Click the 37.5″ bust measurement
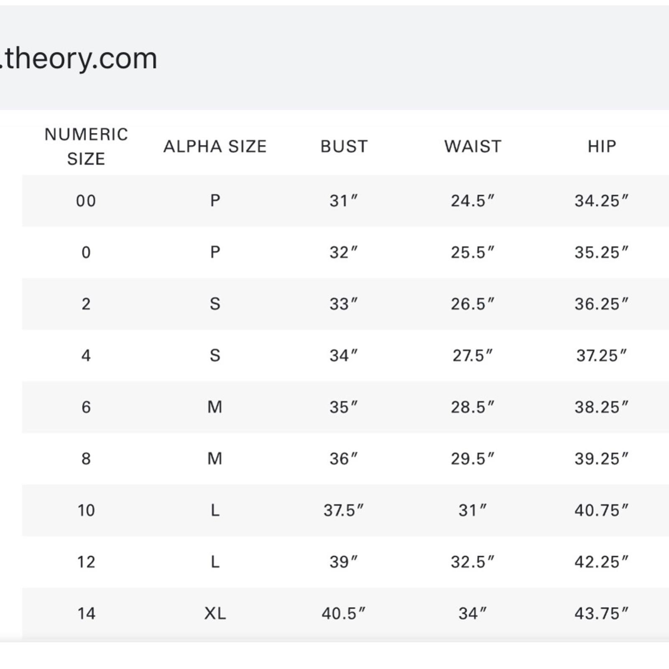The height and width of the screenshot is (669, 669). [x=343, y=510]
